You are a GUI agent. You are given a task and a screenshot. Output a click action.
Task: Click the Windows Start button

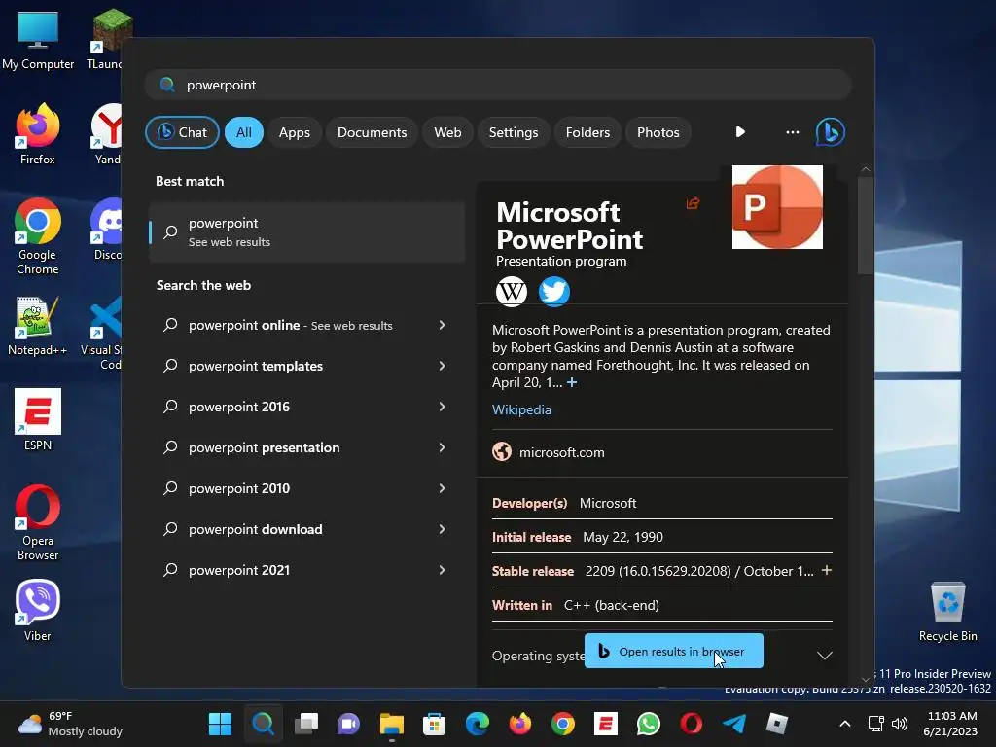221,724
